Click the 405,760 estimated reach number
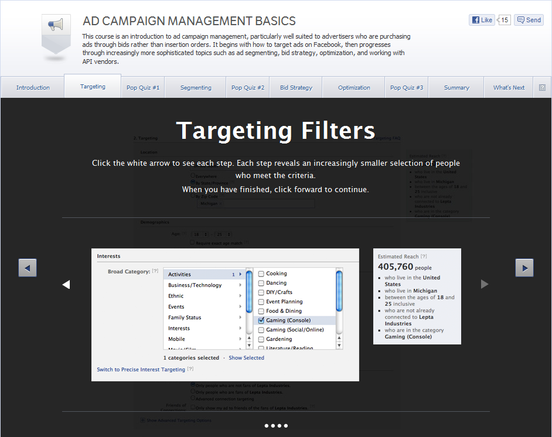The image size is (552, 437). [396, 267]
